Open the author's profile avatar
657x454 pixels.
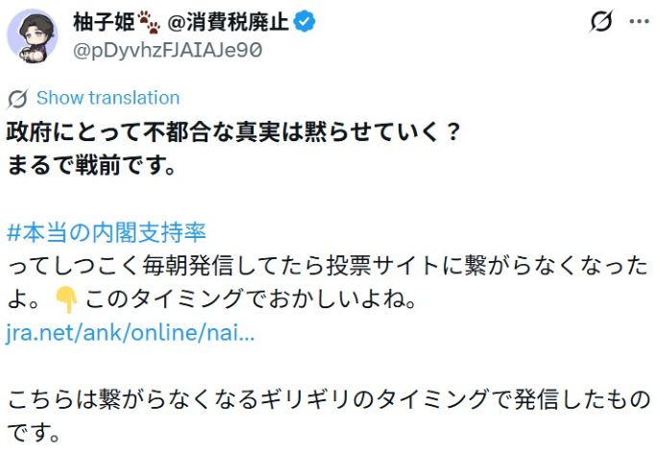(32, 35)
